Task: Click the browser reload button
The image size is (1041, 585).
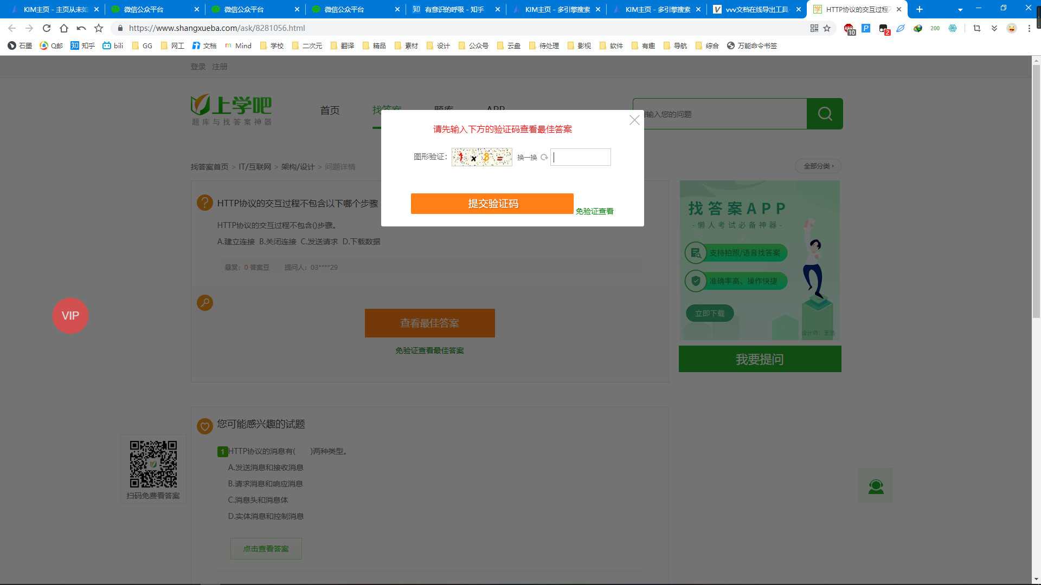Action: [47, 28]
